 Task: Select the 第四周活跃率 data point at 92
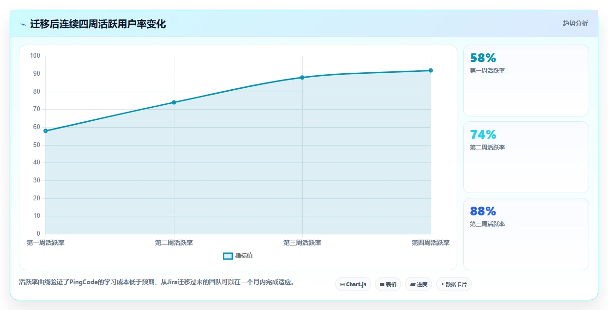430,71
